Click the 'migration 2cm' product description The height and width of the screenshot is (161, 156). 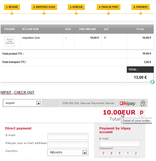pos(31,38)
